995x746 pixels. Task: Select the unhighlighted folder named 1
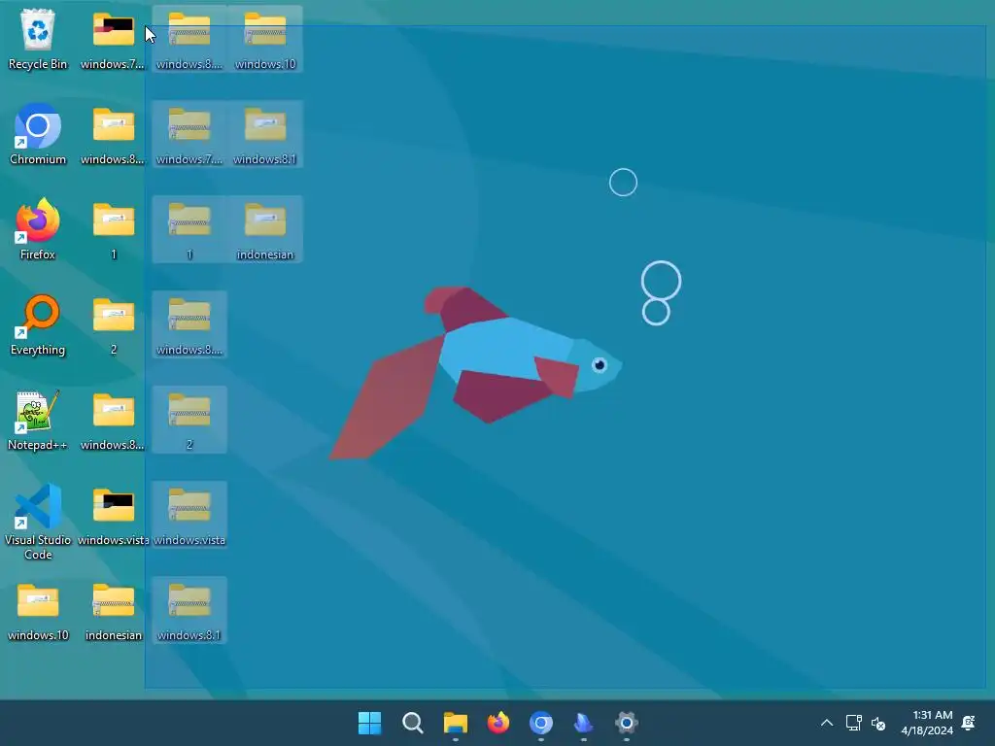tap(113, 229)
